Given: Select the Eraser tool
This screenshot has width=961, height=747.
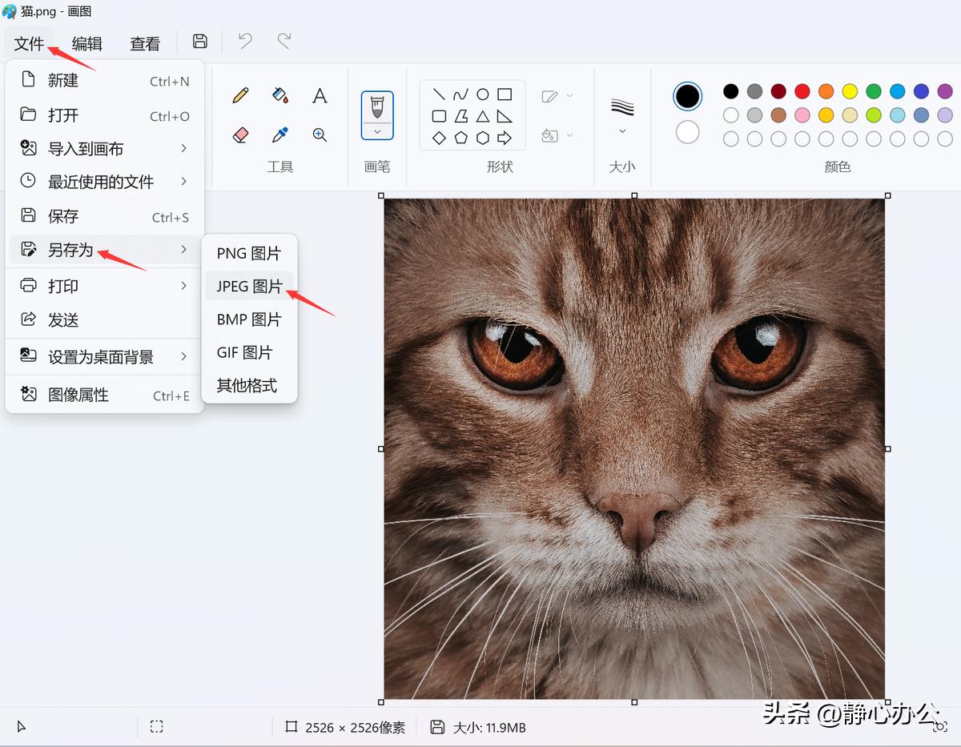Looking at the screenshot, I should click(240, 135).
